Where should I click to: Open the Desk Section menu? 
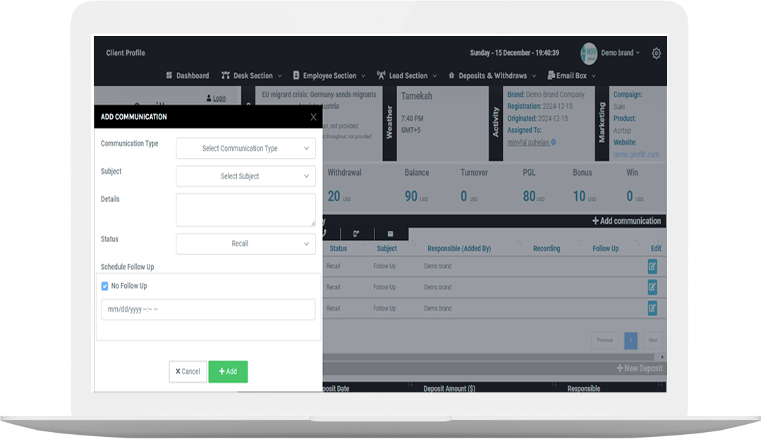coord(251,76)
